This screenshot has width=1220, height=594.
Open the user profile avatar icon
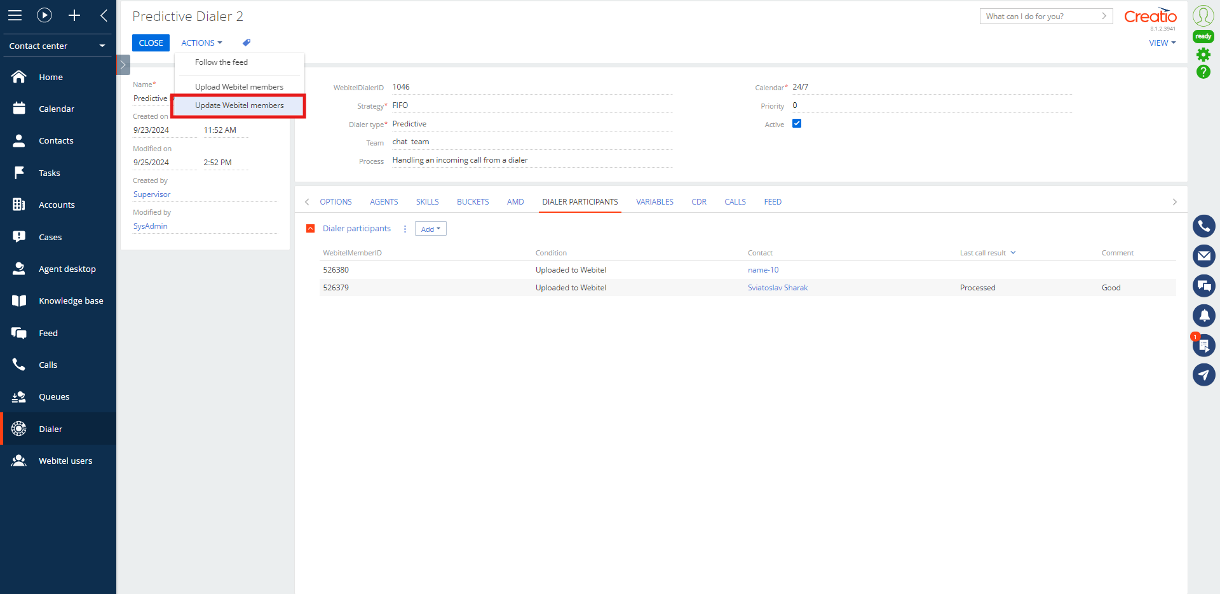click(1203, 15)
